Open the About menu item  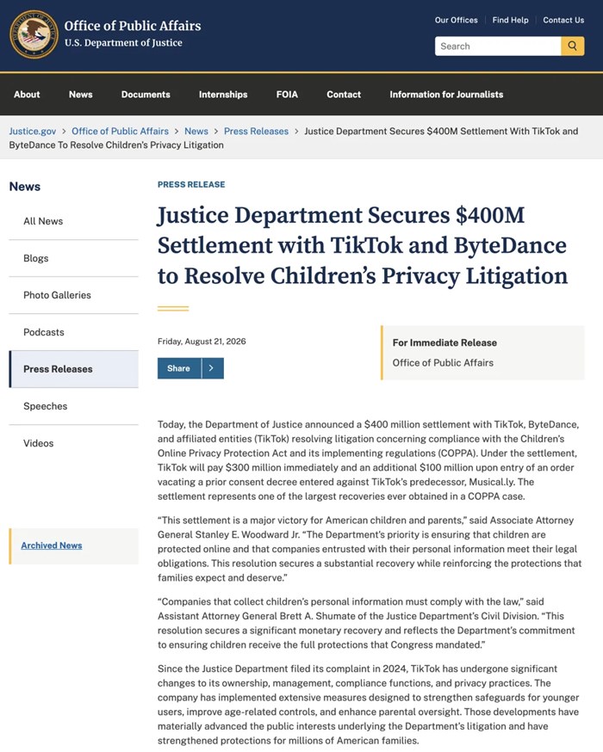click(x=27, y=95)
